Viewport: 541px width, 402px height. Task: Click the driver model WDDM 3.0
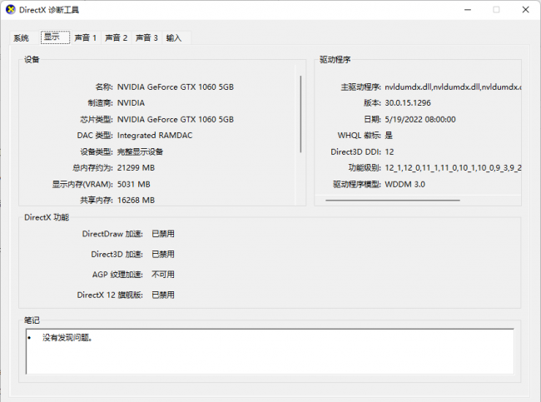(405, 184)
